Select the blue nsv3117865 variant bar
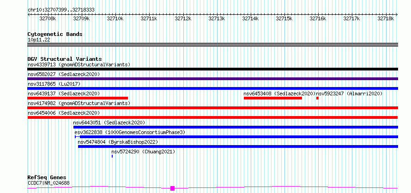The height and width of the screenshot is (193, 411). pyautogui.click(x=212, y=88)
